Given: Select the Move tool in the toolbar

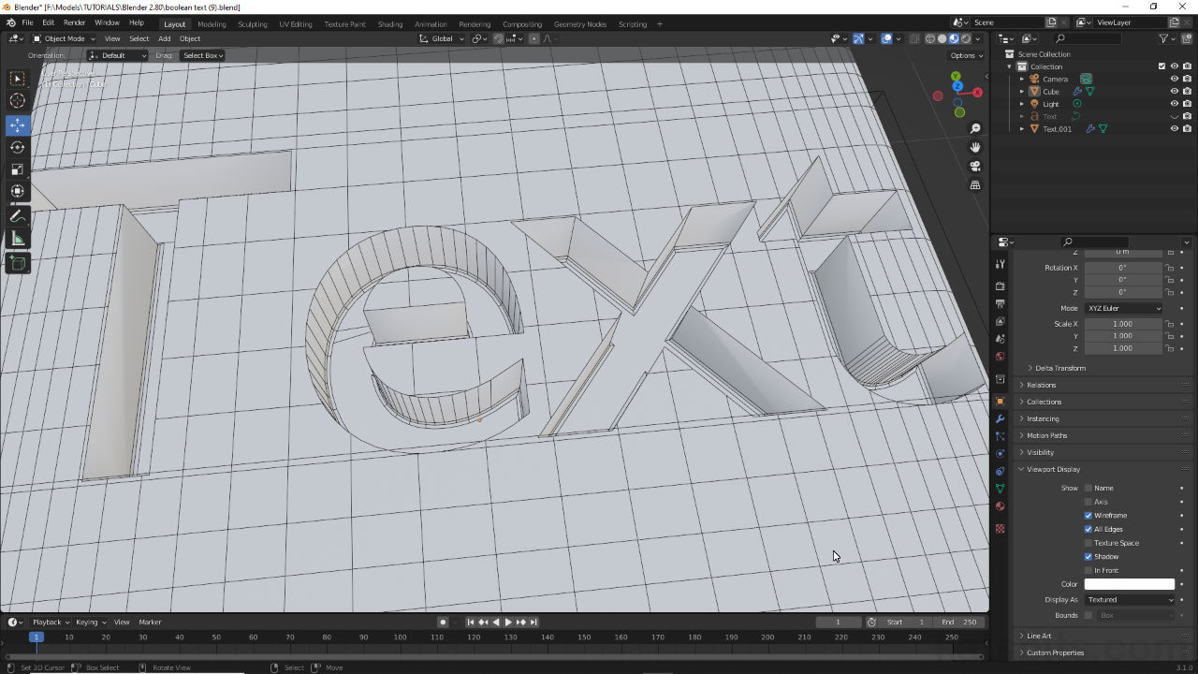Looking at the screenshot, I should pos(17,125).
